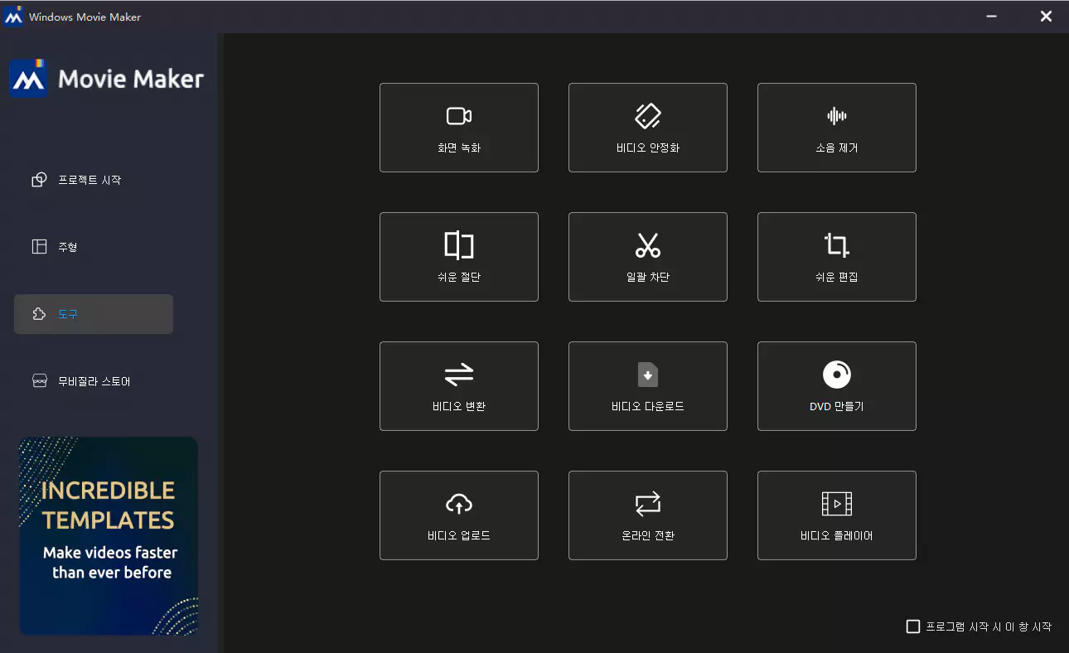Viewport: 1069px width, 653px height.
Task: Select the 쉬운 절단 easy cut tool
Action: pyautogui.click(x=459, y=257)
